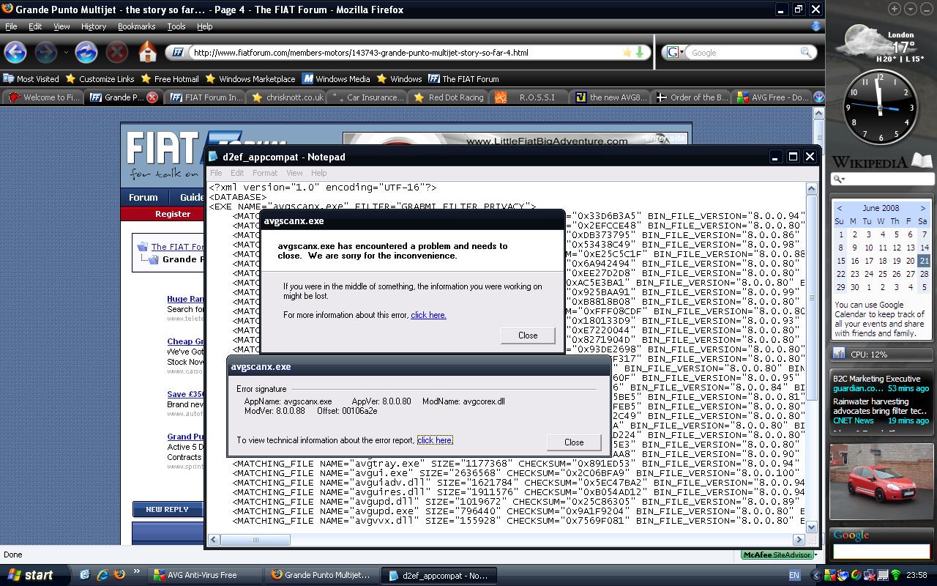The width and height of the screenshot is (937, 586).
Task: Open the Windows Marketplace bookmark
Action: pos(250,78)
